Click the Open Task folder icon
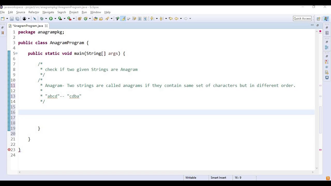 click(x=101, y=19)
